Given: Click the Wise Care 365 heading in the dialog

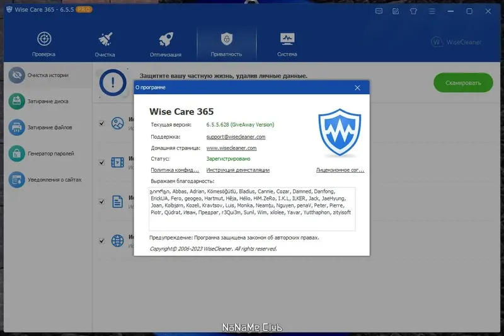Looking at the screenshot, I should [x=181, y=112].
